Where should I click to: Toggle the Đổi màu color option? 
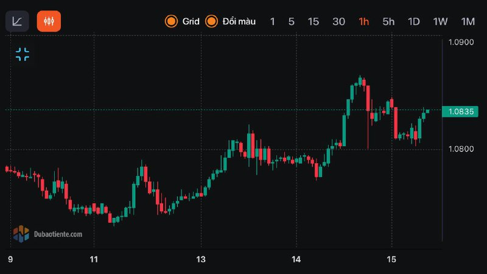coord(212,21)
